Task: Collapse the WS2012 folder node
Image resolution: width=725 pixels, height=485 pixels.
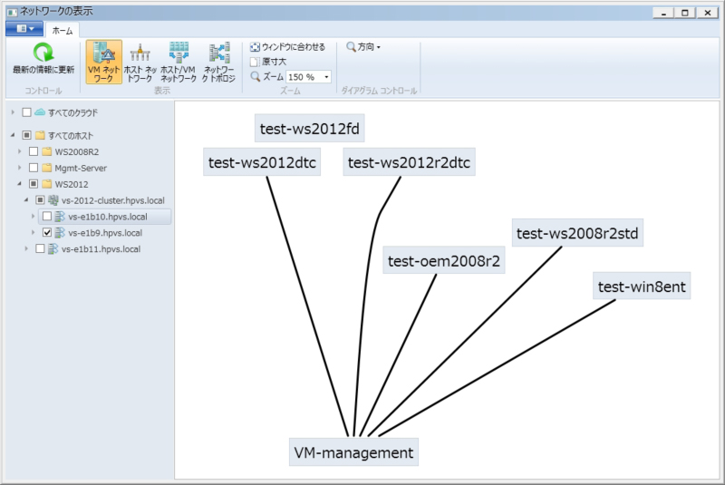Action: point(19,184)
